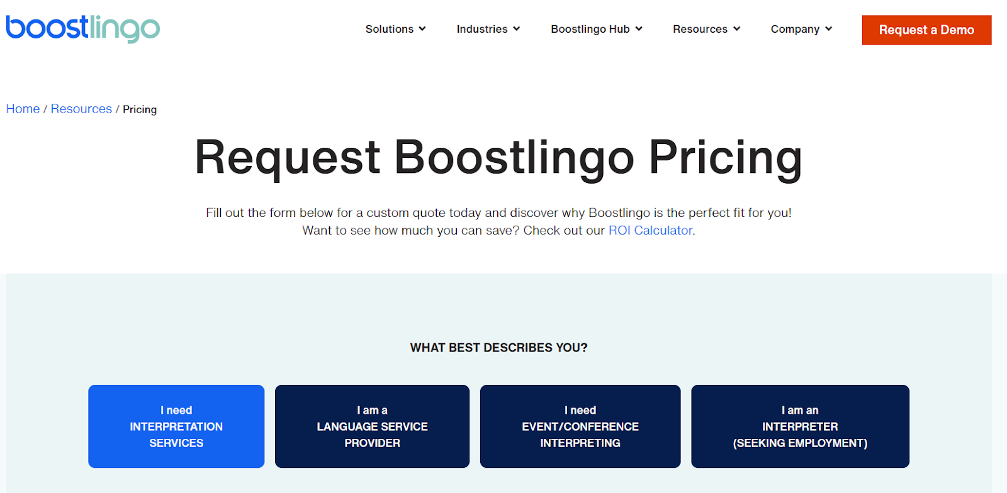The width and height of the screenshot is (1007, 493).
Task: Click the Solutions chevron arrow
Action: point(423,29)
